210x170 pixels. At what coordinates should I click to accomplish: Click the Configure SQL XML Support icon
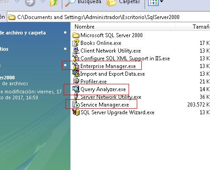tap(76, 58)
